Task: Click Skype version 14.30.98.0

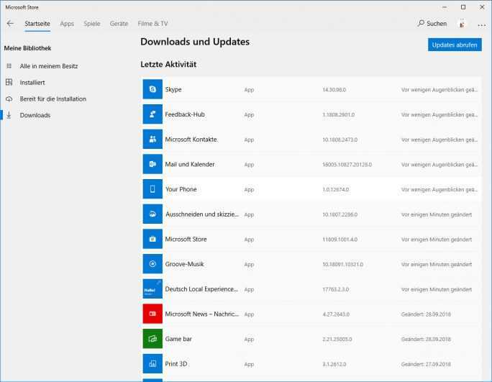Action: 334,90
